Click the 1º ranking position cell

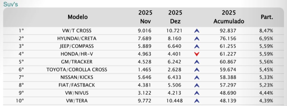(x=21, y=31)
